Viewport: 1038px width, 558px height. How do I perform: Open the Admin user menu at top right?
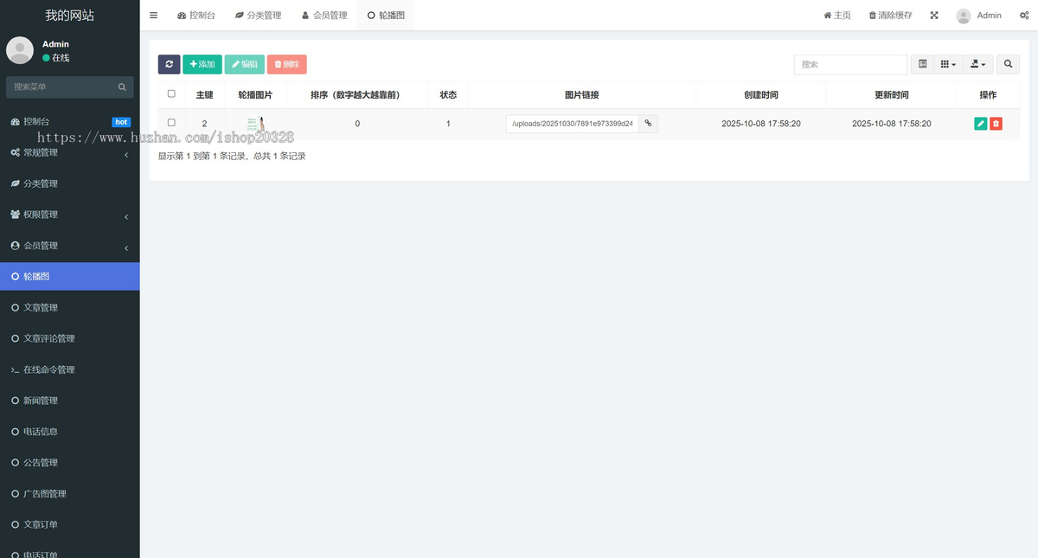(x=979, y=16)
